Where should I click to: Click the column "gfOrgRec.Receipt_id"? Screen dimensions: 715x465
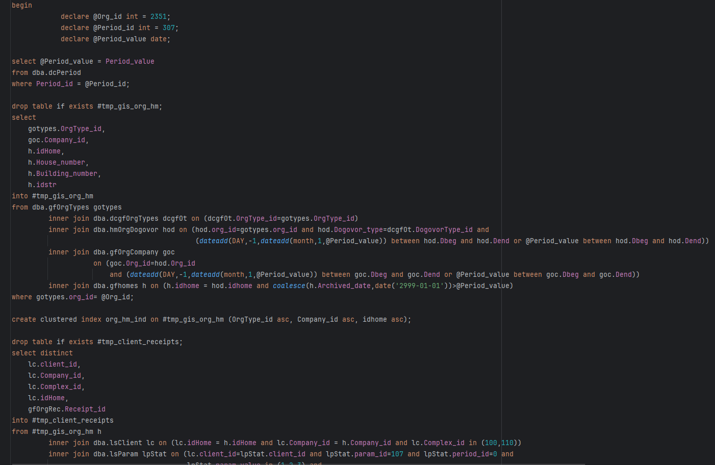tap(67, 409)
